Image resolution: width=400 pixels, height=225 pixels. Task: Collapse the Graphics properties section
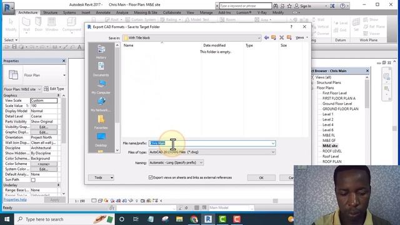coord(58,96)
